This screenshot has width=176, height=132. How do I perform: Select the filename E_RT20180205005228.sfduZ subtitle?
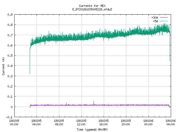tap(92, 9)
